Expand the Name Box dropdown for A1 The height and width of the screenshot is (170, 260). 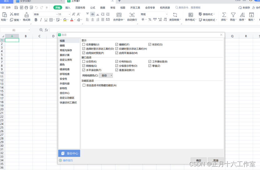click(29, 30)
